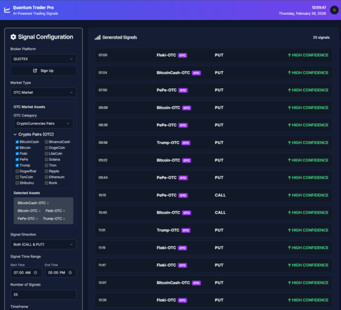
Task: Remove Trump-OTC chip via its x icon
Action: click(x=64, y=218)
